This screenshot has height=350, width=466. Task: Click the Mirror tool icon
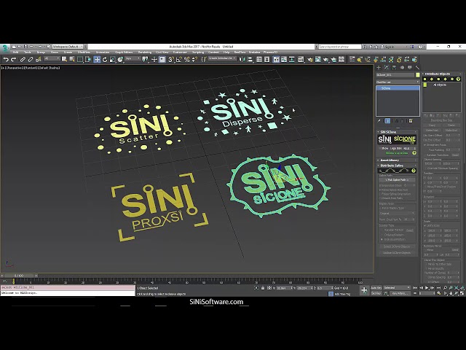point(242,60)
